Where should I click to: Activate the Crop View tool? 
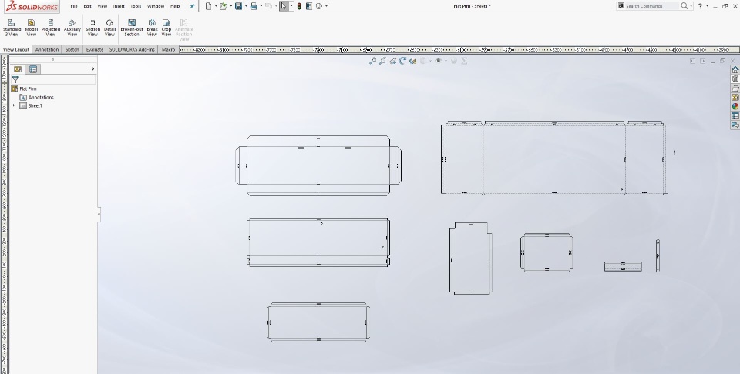[166, 28]
